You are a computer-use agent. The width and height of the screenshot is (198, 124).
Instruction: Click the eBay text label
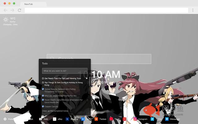[x=60, y=119]
